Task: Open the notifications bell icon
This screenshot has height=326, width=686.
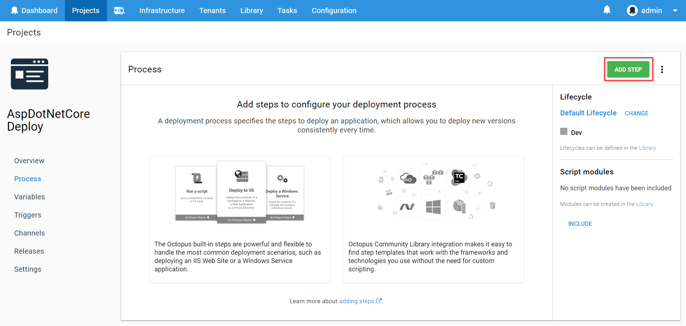Action: [607, 10]
